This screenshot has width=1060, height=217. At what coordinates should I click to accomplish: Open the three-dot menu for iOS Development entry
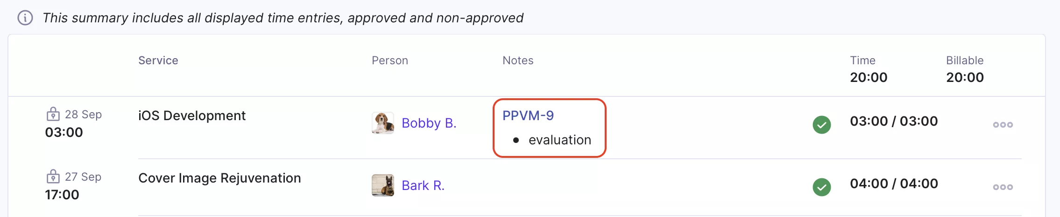[x=1003, y=125]
